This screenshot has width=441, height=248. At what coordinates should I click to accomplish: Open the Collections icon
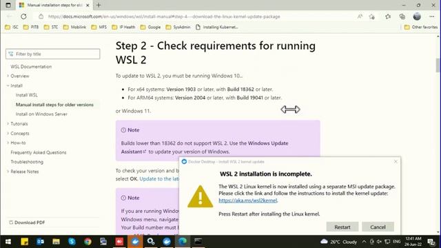pyautogui.click(x=402, y=17)
